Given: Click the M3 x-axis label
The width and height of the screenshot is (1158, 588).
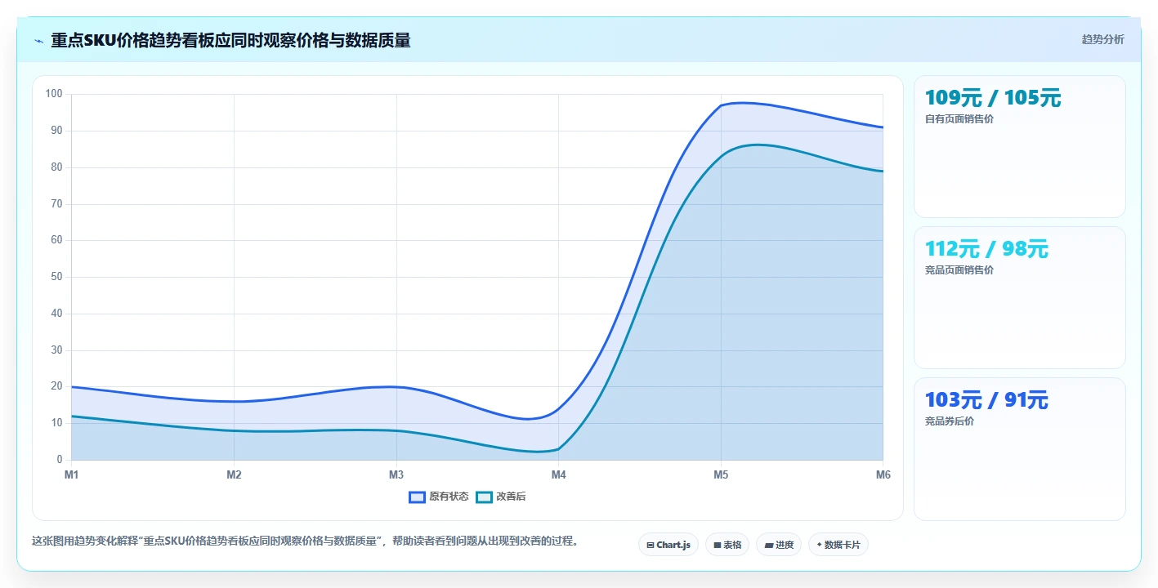Looking at the screenshot, I should coord(396,474).
